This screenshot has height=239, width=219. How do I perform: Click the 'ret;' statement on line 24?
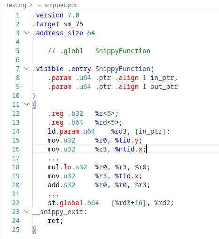pos(55,221)
